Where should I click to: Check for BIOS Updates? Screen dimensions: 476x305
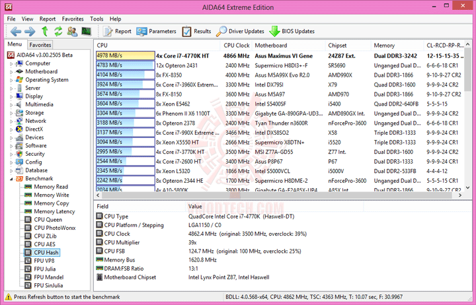tap(292, 31)
